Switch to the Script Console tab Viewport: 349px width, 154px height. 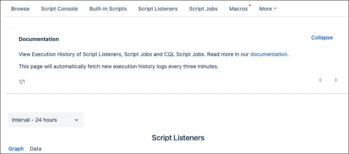tap(59, 9)
